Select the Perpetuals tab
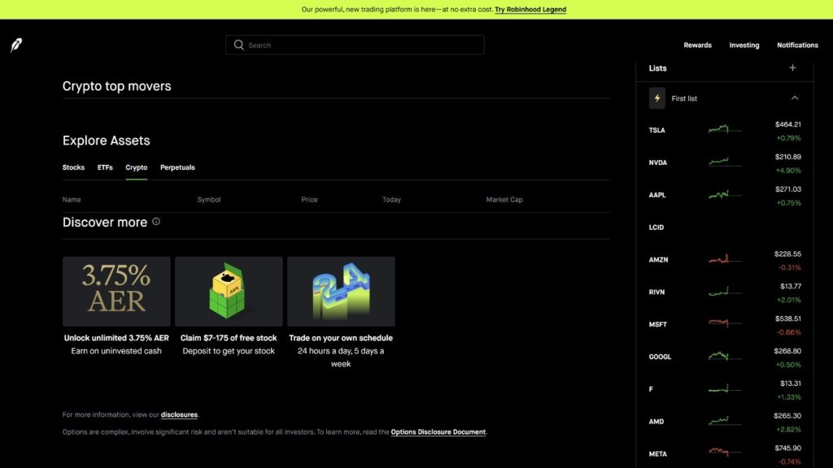The width and height of the screenshot is (833, 468). tap(177, 167)
